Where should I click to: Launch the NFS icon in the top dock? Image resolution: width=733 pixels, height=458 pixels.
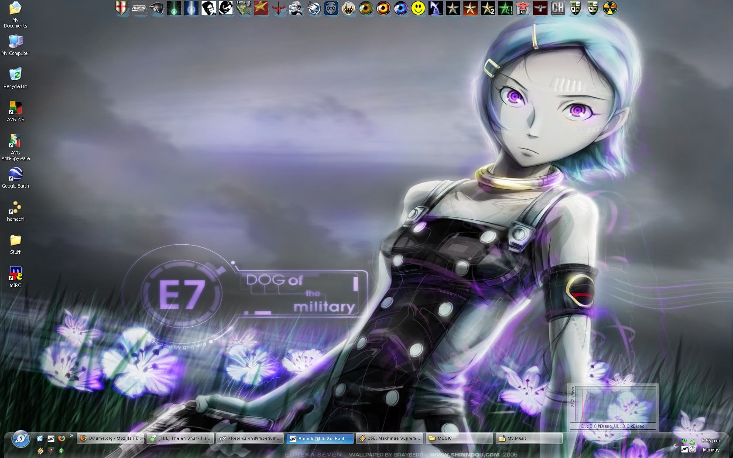pos(139,8)
